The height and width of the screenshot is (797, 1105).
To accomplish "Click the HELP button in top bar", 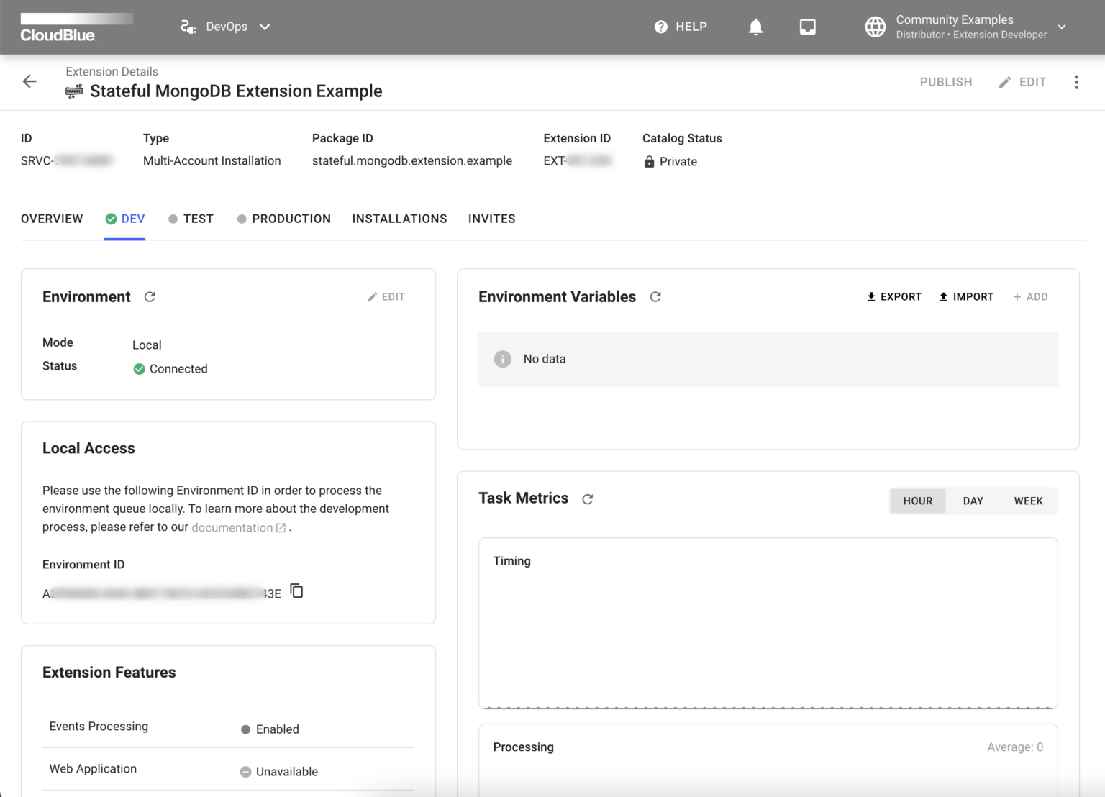I will pos(681,27).
